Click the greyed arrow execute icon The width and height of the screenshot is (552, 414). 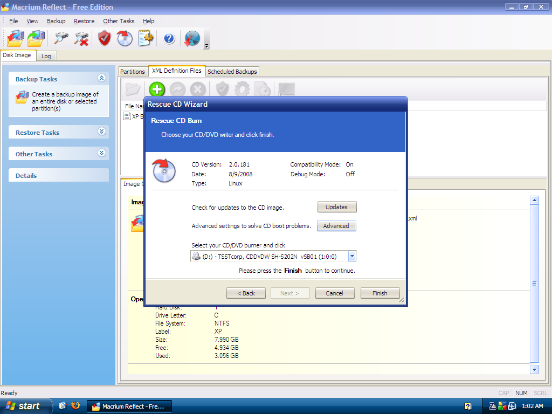point(178,89)
